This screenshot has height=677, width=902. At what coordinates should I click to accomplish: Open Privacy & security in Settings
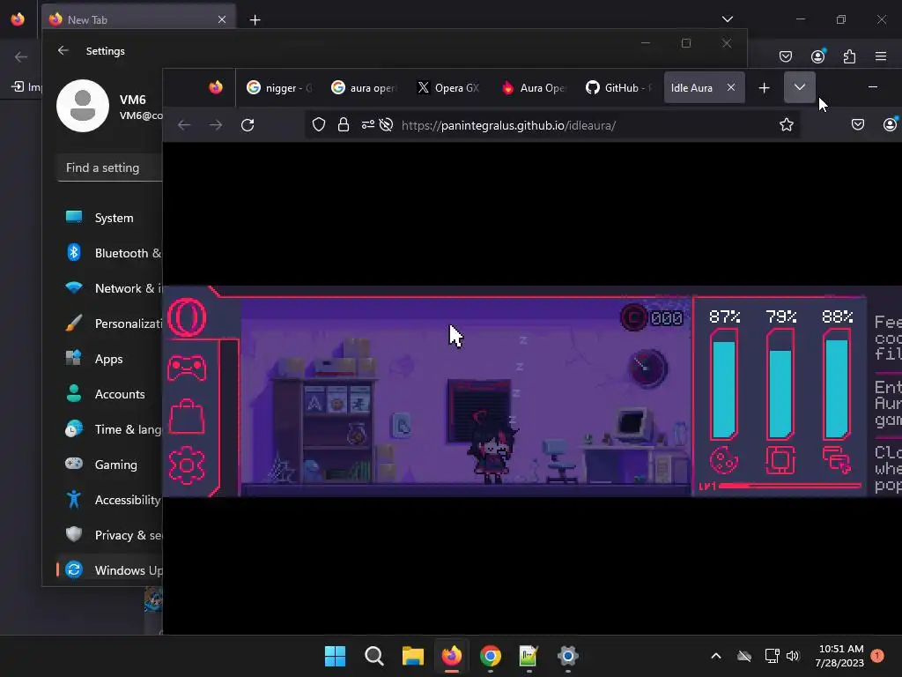(x=109, y=535)
